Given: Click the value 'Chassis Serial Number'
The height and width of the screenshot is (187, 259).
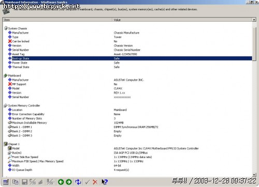Looking at the screenshot, I should [x=127, y=50].
